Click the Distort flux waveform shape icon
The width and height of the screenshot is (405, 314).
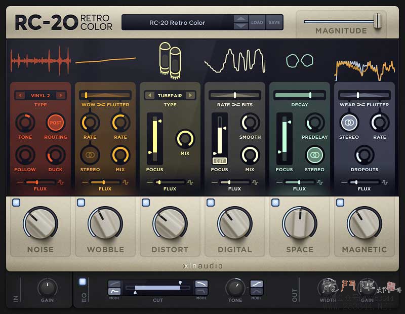[190, 182]
